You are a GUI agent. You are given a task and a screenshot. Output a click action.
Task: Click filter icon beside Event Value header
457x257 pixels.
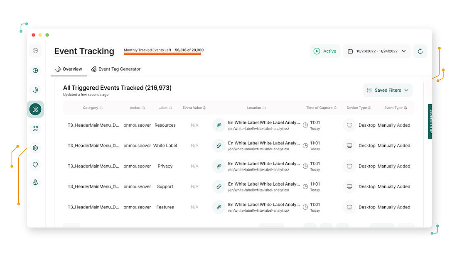pos(204,108)
